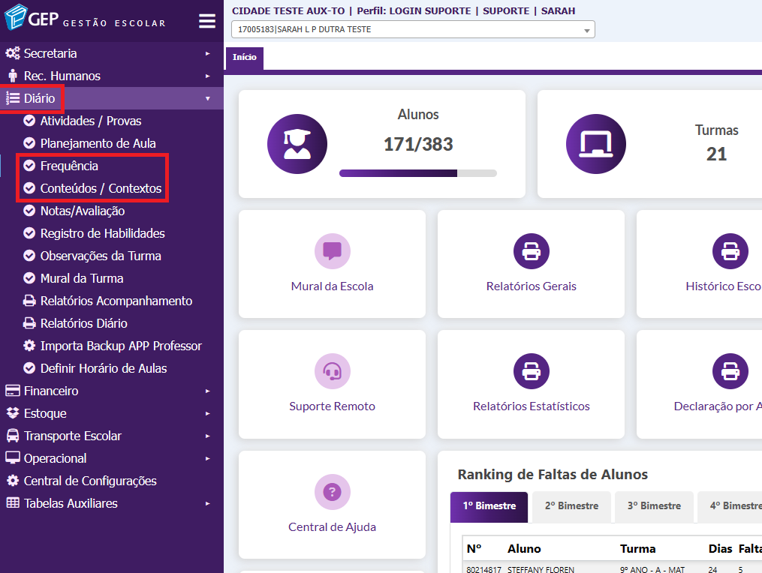Click the Turmas laptop icon

coord(596,144)
